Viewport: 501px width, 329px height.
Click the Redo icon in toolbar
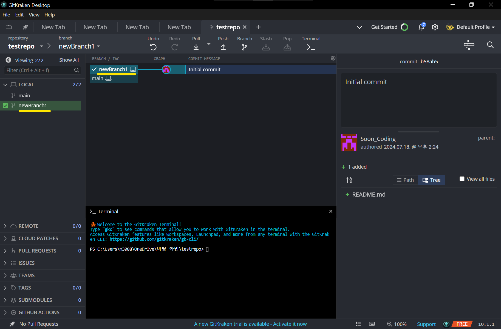[x=174, y=47]
